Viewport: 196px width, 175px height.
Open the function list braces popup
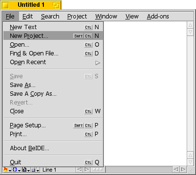[15, 170]
